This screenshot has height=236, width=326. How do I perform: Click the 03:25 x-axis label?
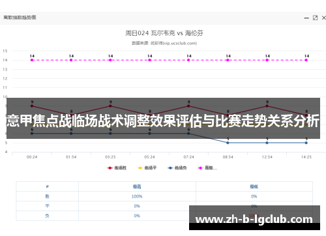pos(110,157)
